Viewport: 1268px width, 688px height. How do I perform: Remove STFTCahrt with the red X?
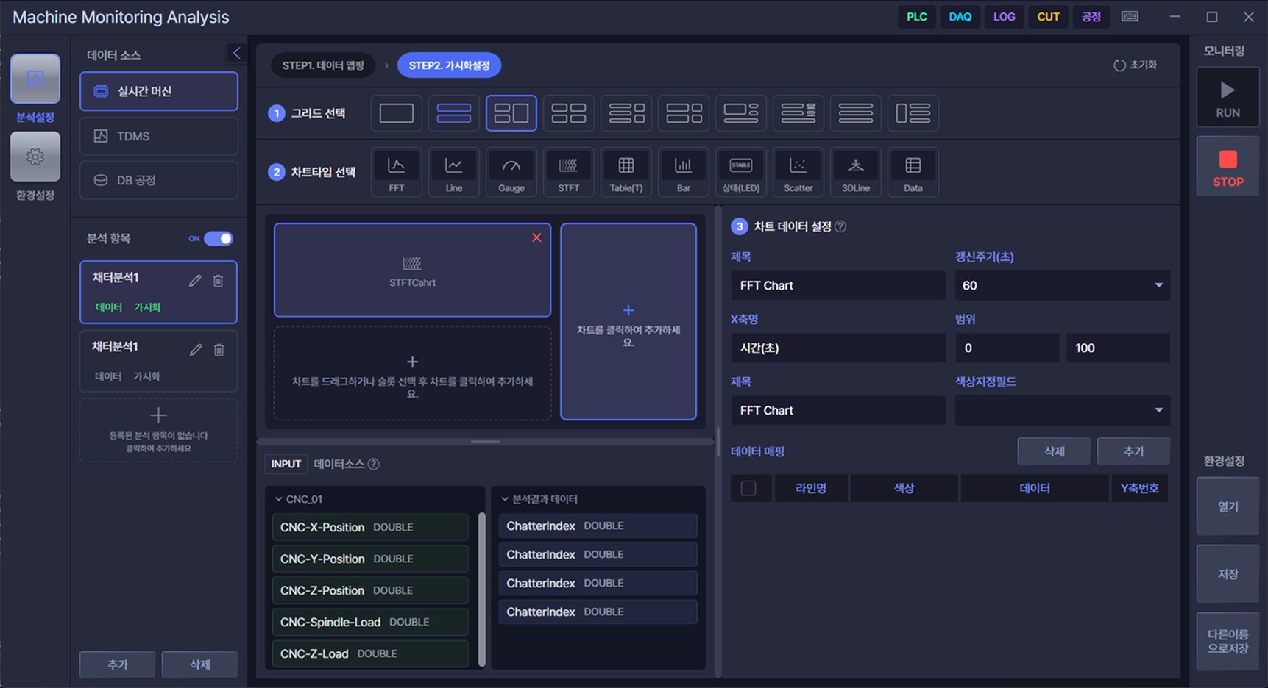[536, 237]
